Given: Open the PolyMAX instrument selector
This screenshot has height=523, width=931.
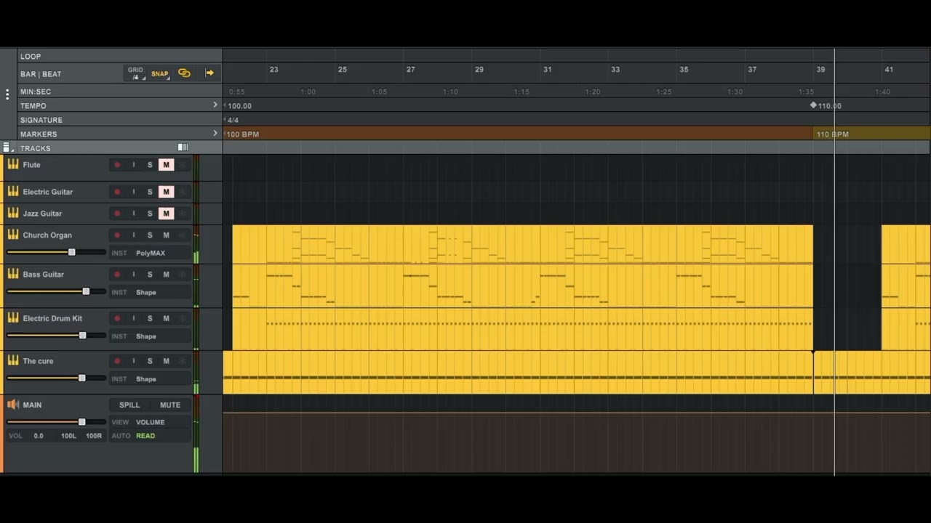Looking at the screenshot, I should [x=150, y=253].
